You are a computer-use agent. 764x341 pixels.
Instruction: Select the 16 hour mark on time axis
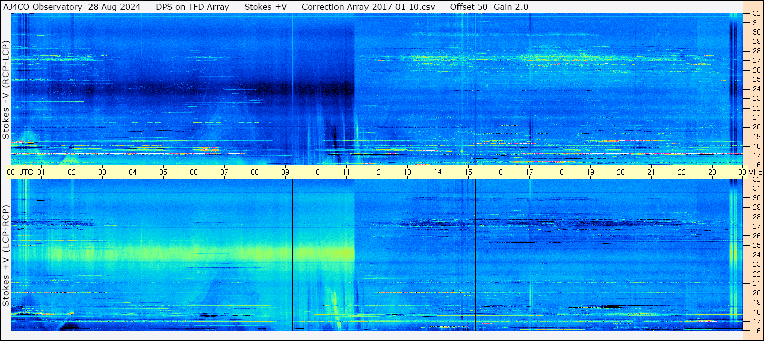pos(499,172)
